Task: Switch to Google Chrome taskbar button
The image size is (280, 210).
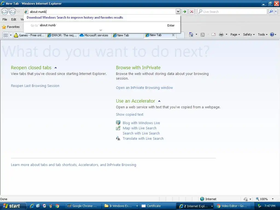Action: coord(83,206)
